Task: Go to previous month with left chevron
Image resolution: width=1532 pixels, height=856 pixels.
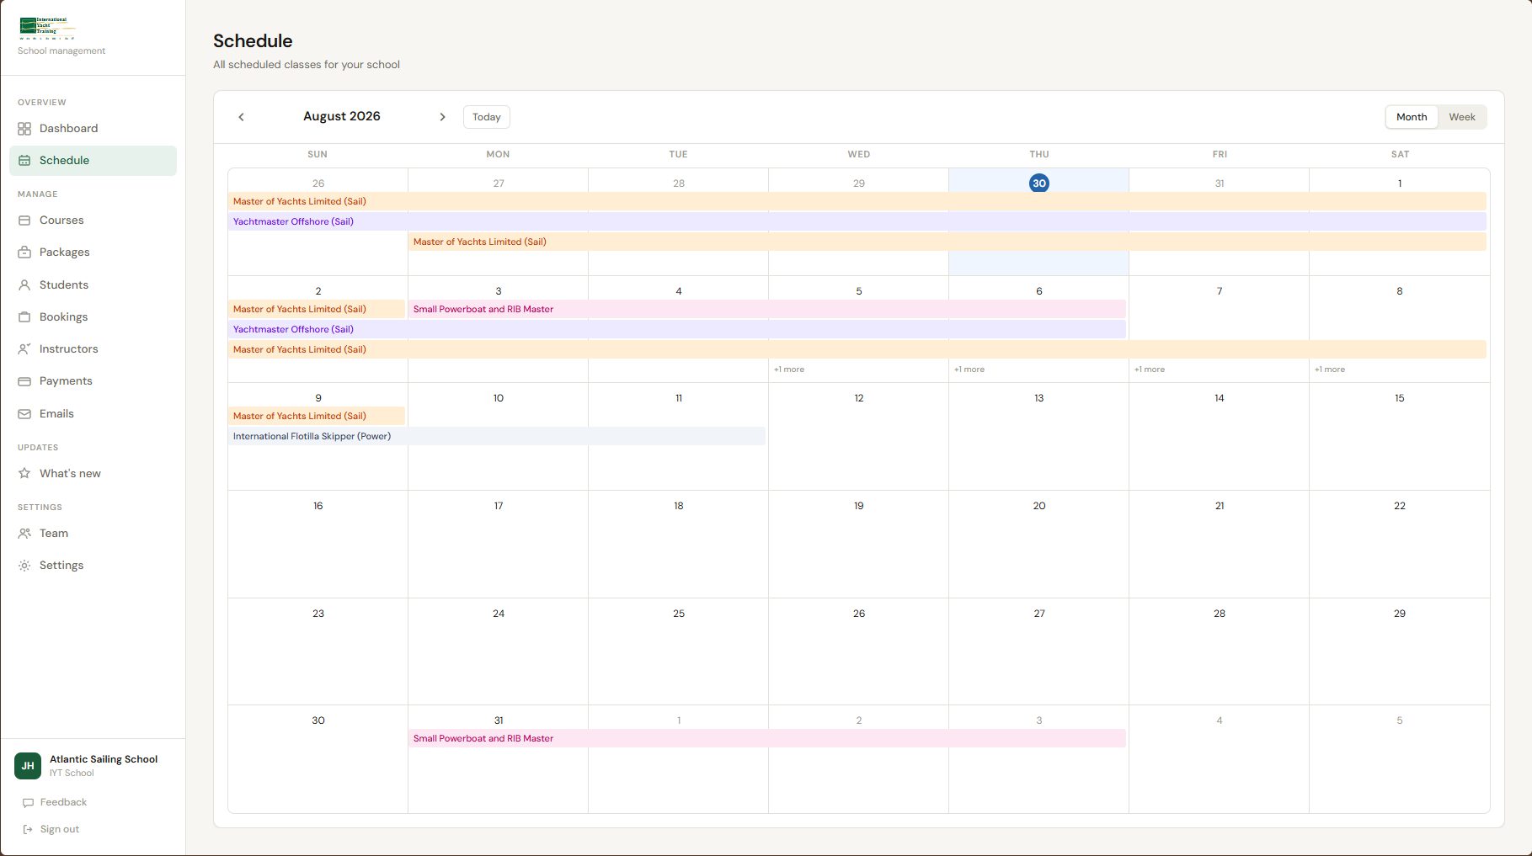Action: (241, 117)
